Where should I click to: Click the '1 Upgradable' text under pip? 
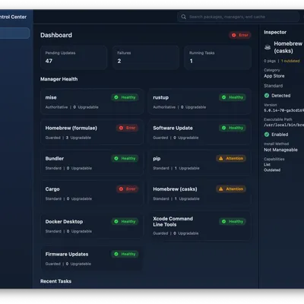(187, 168)
